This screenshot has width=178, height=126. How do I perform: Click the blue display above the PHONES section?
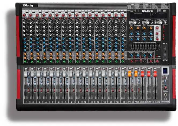pyautogui.click(x=165, y=70)
